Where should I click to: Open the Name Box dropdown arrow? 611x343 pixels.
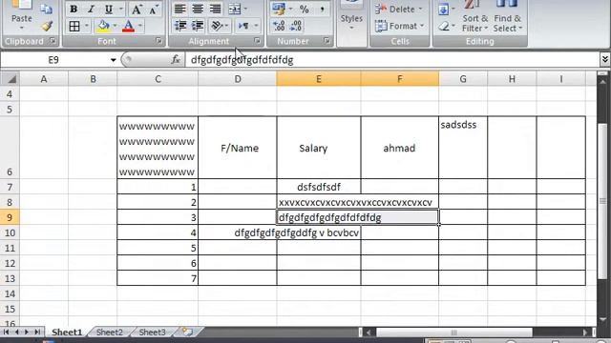113,60
